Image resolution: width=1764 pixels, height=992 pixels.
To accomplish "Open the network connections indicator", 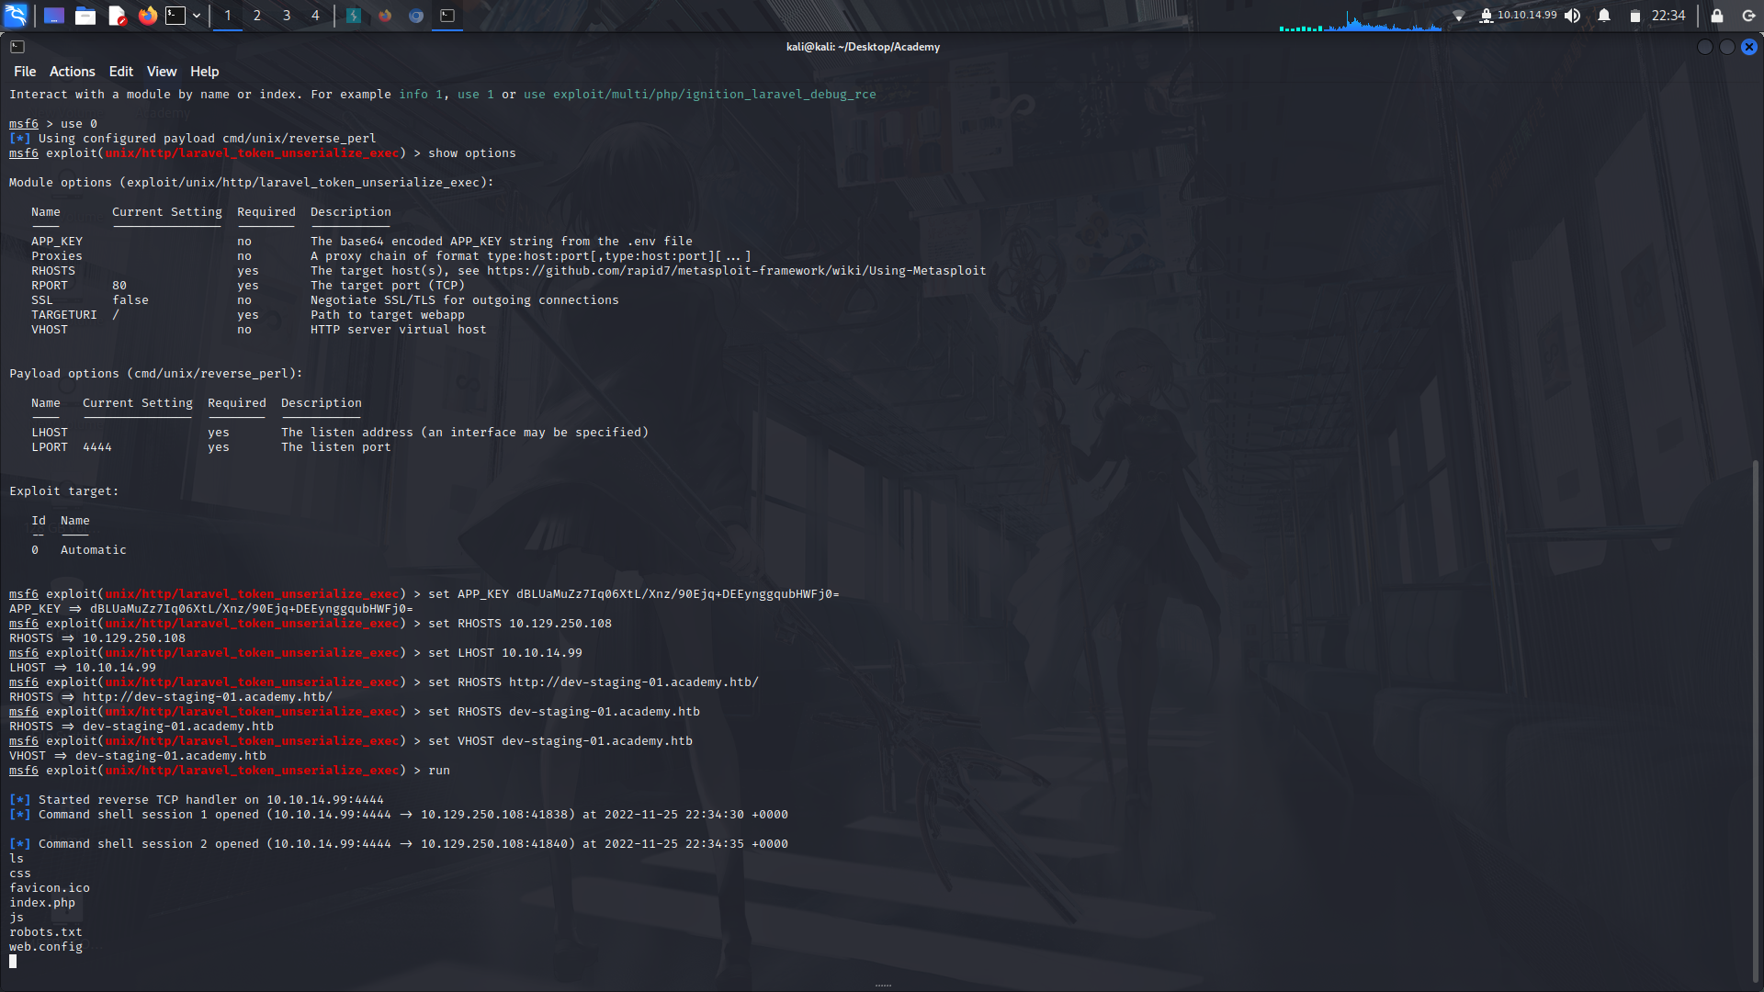I will click(1460, 16).
